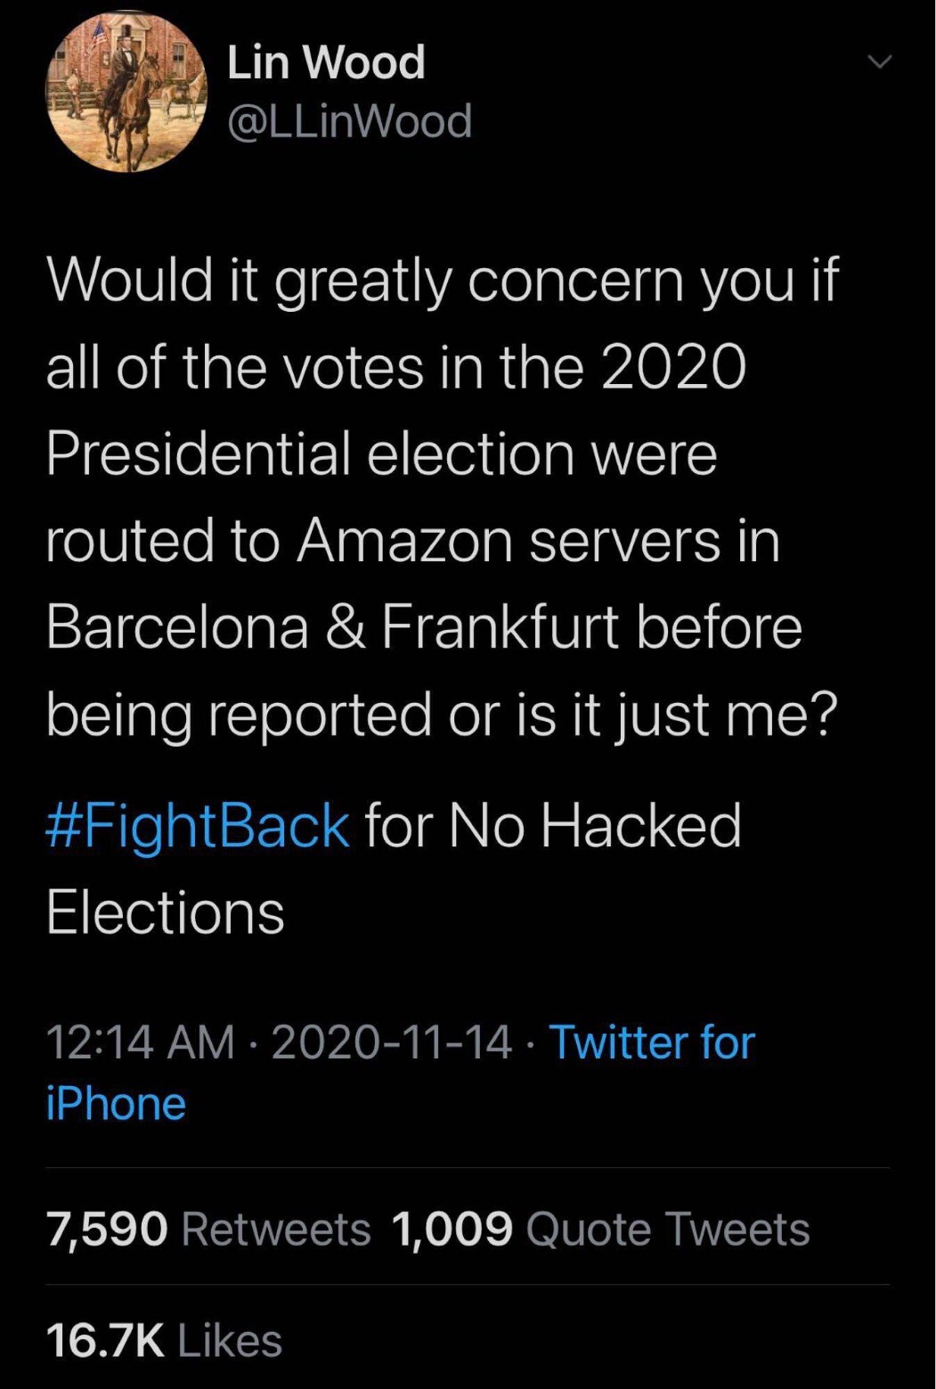Open the tweet options chevron menu

click(879, 62)
